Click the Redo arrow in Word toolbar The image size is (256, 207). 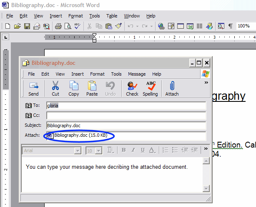point(145,26)
